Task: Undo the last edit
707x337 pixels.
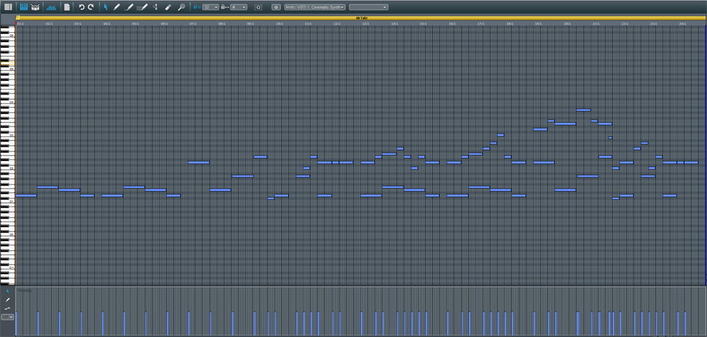Action: tap(81, 7)
